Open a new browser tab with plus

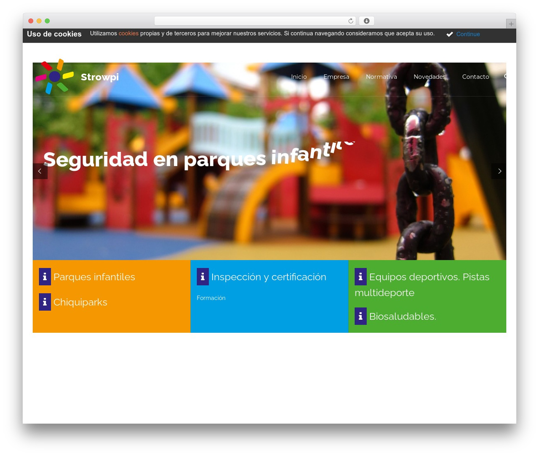point(511,24)
